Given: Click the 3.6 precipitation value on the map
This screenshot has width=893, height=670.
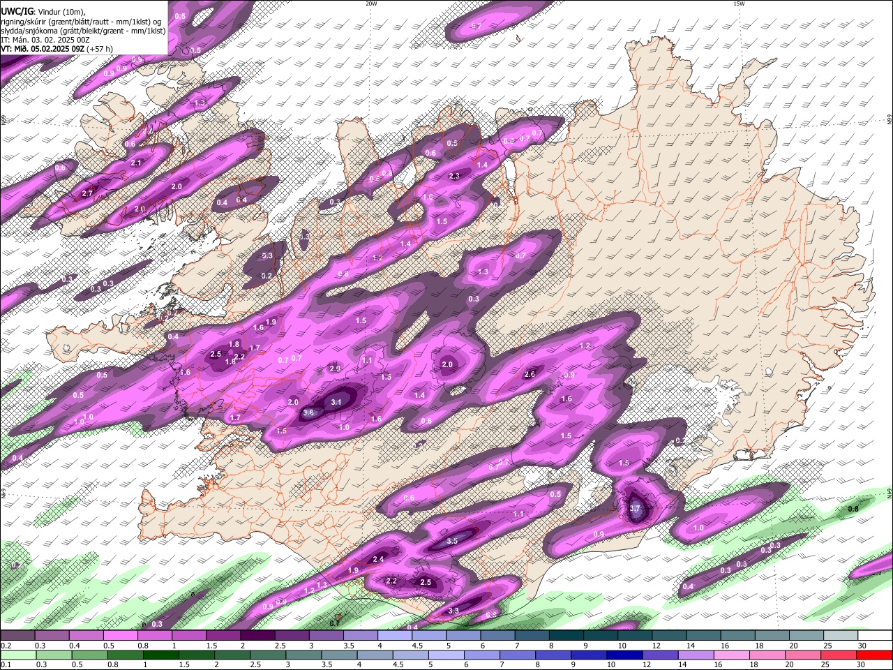Looking at the screenshot, I should click(x=309, y=413).
